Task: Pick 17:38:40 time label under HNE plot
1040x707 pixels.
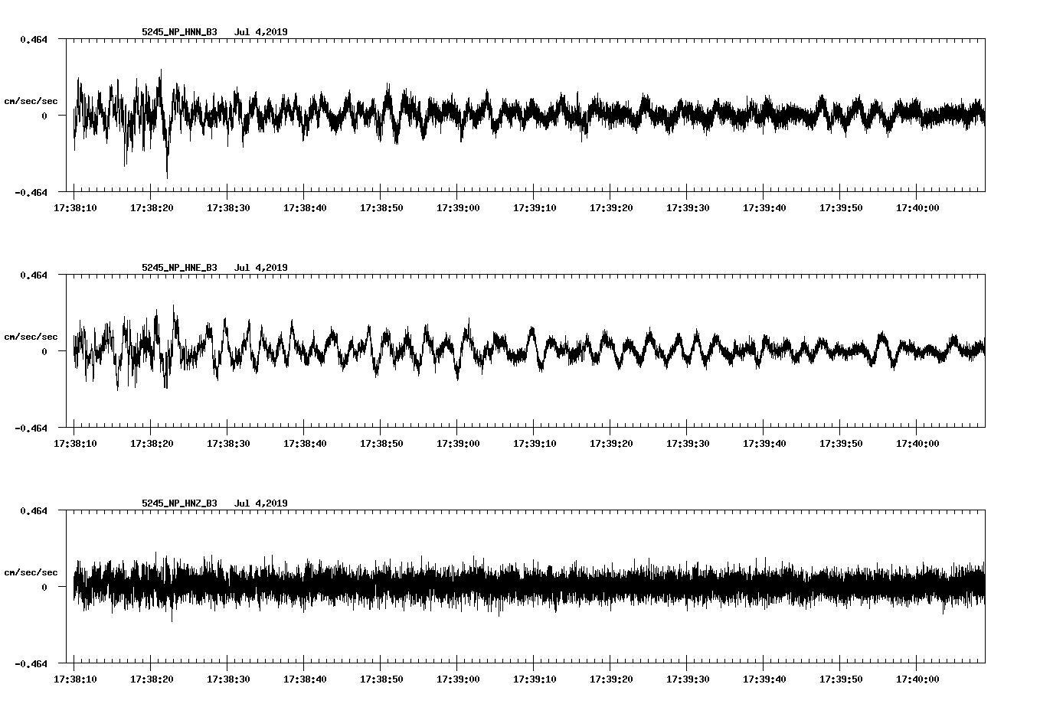Action: (x=305, y=443)
